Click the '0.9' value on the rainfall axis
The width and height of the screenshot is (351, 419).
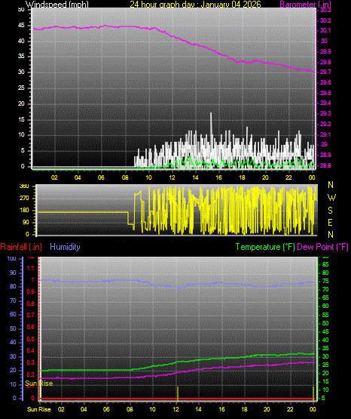point(31,291)
